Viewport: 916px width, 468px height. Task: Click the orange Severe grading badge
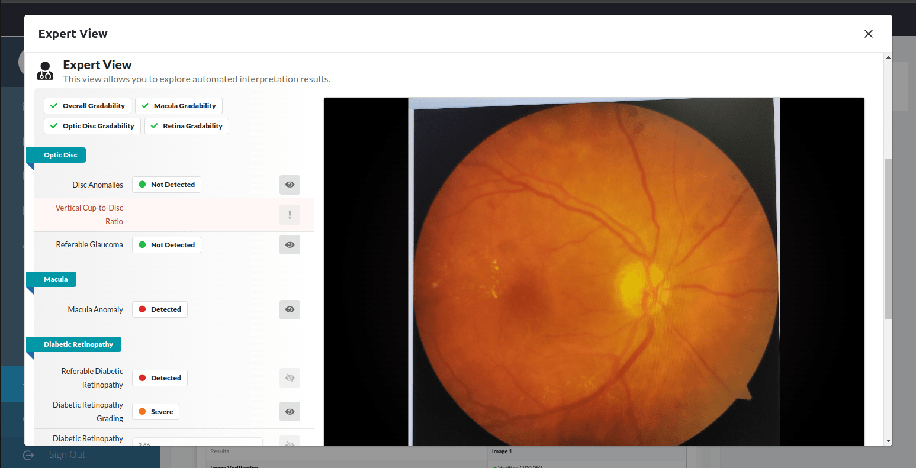pos(156,412)
